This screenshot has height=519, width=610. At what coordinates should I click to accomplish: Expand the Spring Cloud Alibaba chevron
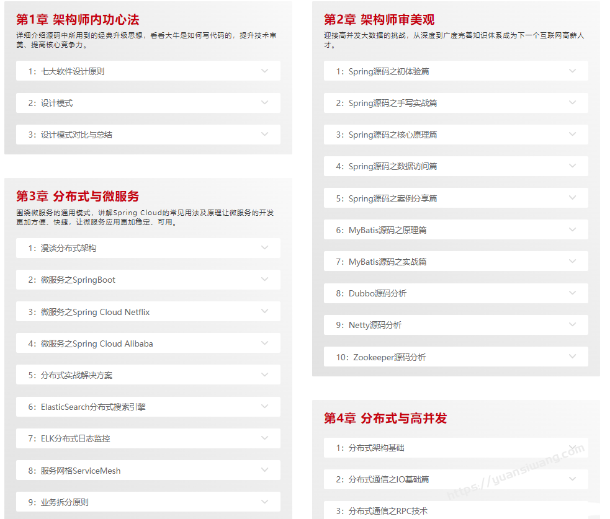(x=264, y=343)
